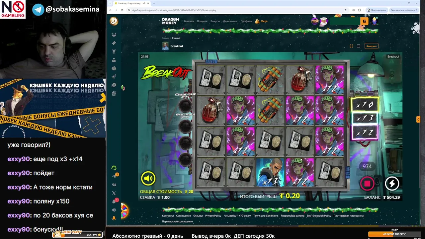Open Terms and Conditions footer link
Image resolution: width=425 pixels, height=239 pixels.
coord(266,216)
